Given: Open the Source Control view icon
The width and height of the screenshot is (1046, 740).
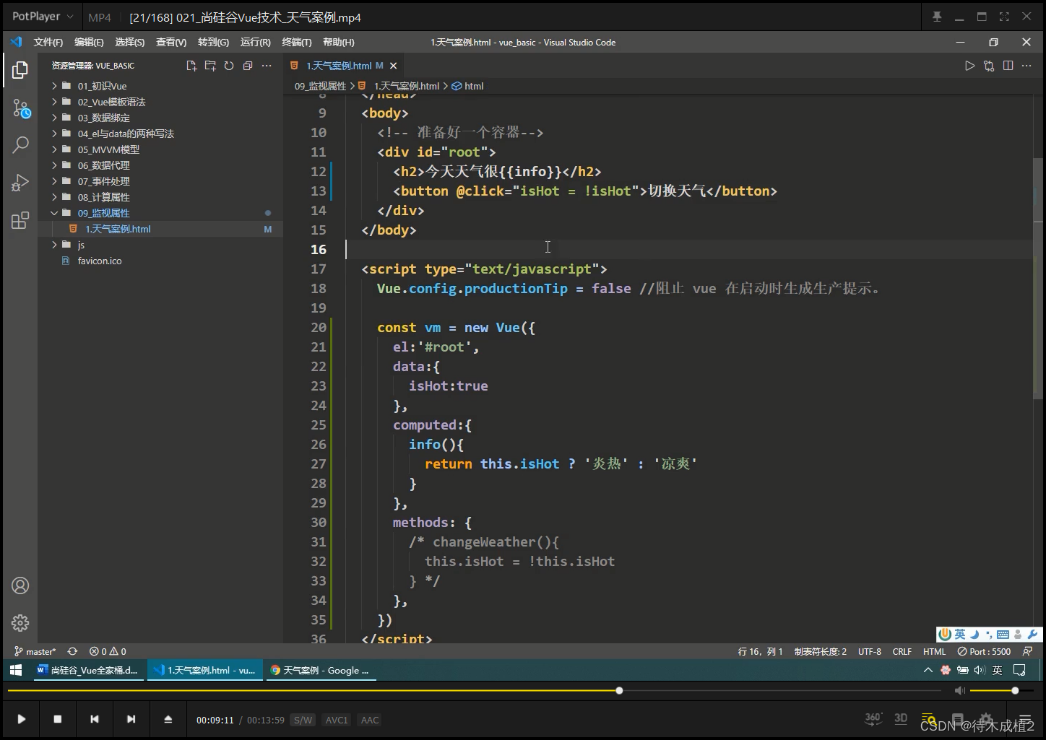Looking at the screenshot, I should point(20,109).
